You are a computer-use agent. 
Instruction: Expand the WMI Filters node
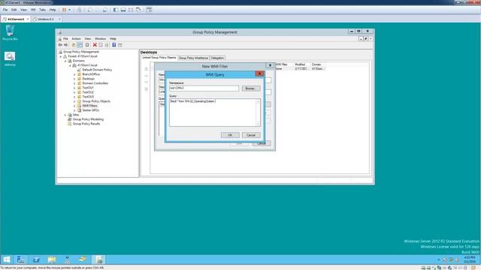pos(74,106)
